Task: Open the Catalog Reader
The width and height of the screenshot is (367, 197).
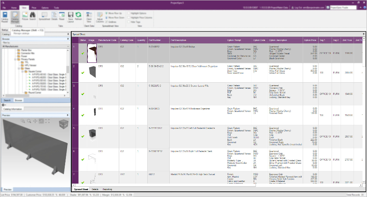Action: (x=5, y=17)
